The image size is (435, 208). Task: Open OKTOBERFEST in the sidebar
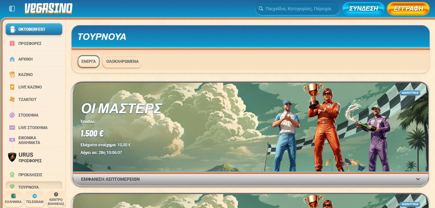pos(34,29)
